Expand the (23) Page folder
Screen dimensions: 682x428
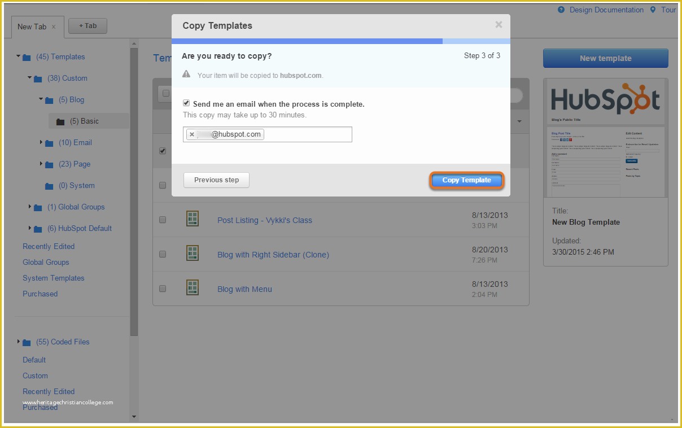point(41,164)
